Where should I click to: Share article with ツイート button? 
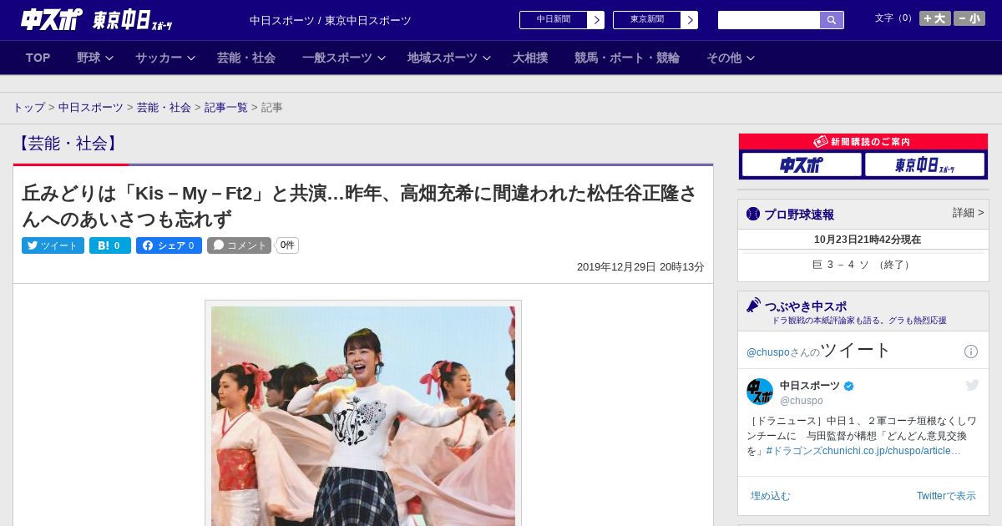tap(53, 245)
